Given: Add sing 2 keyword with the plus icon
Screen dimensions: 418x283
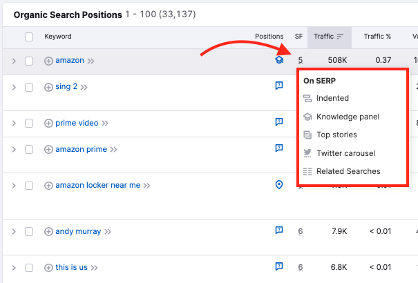Looking at the screenshot, I should coord(48,87).
